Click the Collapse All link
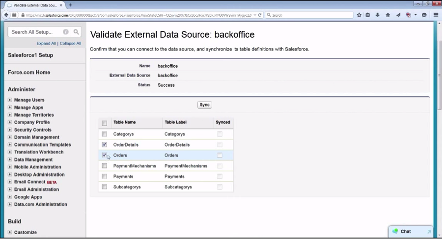 pyautogui.click(x=70, y=43)
